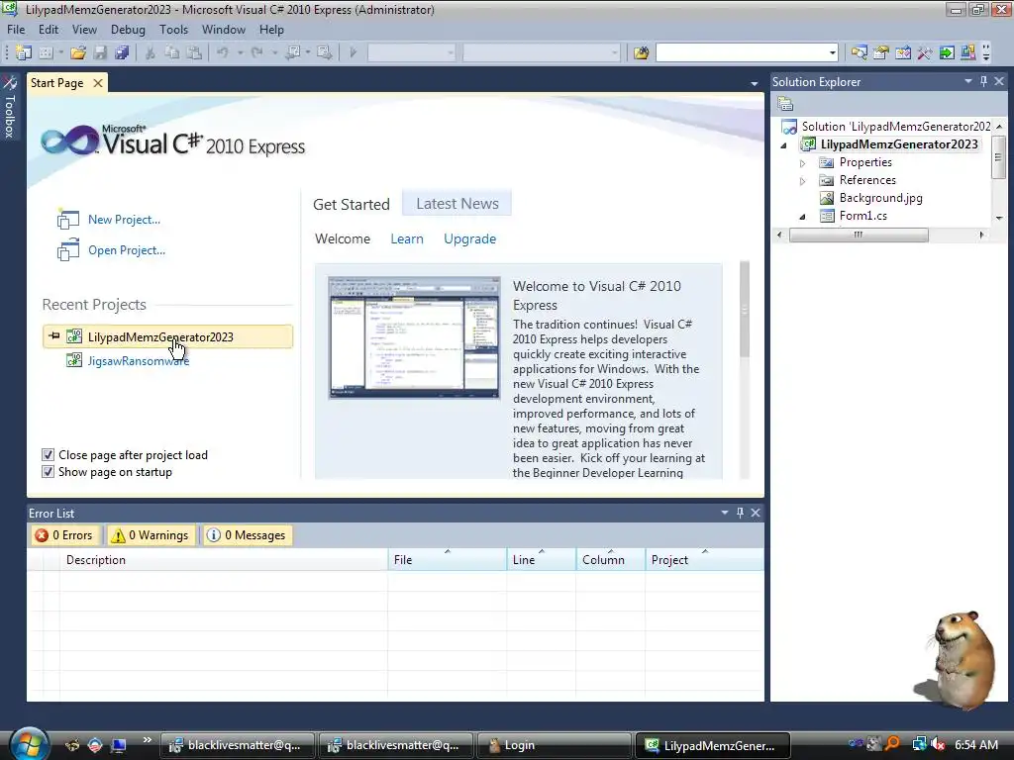Collapse the LilypadMemzGenerator2023 project node
Screen dimensions: 1014x760
pyautogui.click(x=784, y=144)
